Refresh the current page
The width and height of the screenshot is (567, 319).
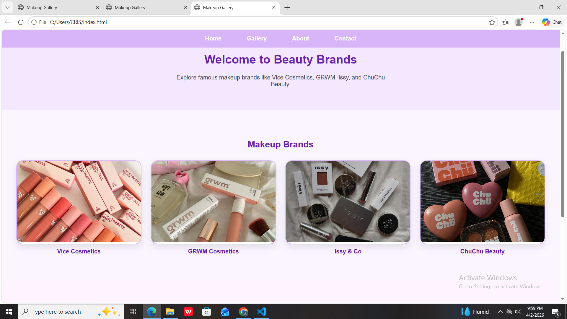click(x=21, y=22)
